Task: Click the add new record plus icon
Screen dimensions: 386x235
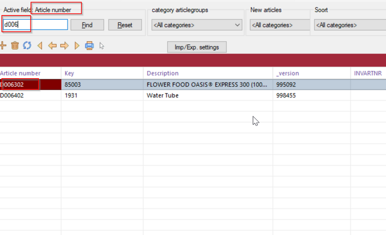Action: (x=2, y=46)
